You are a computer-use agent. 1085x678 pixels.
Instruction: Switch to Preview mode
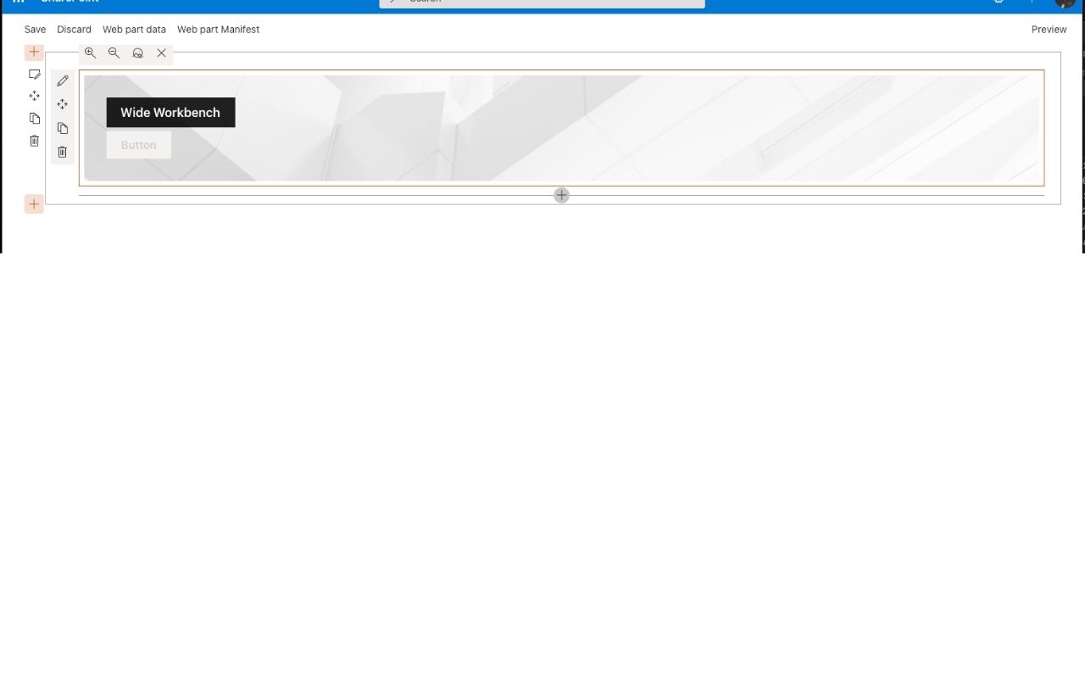click(x=1049, y=30)
